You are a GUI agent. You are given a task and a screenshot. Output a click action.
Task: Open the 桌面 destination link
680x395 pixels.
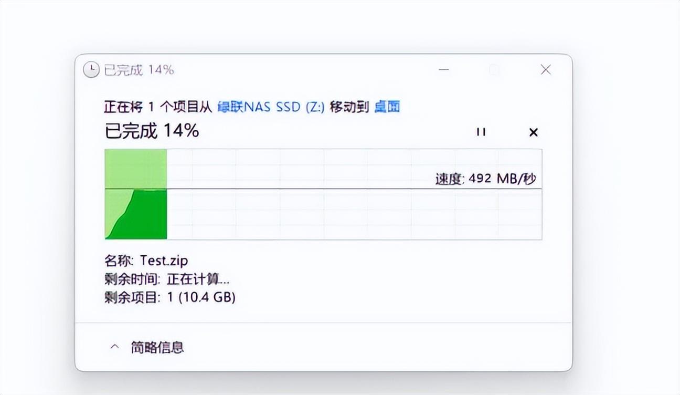(x=387, y=107)
